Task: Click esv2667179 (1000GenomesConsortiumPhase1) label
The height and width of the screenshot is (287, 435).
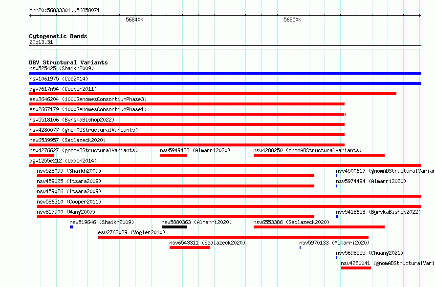Action: (88, 109)
